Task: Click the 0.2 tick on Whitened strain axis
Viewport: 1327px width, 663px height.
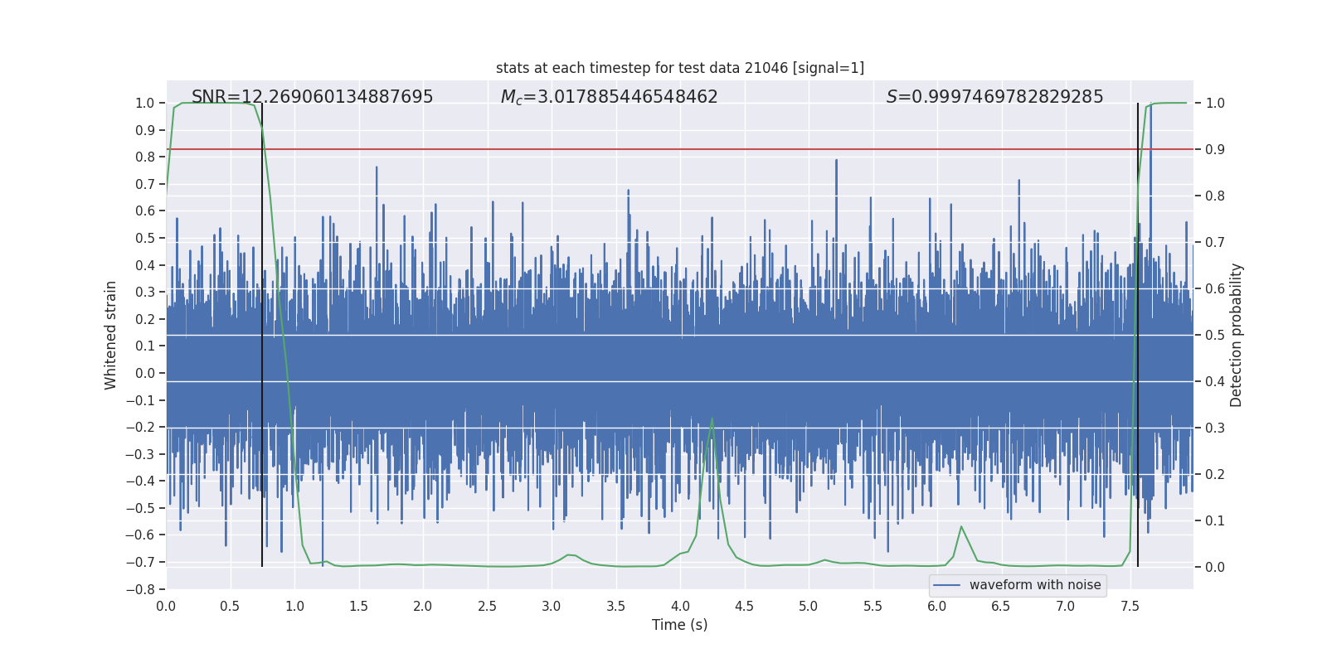Action: (145, 319)
